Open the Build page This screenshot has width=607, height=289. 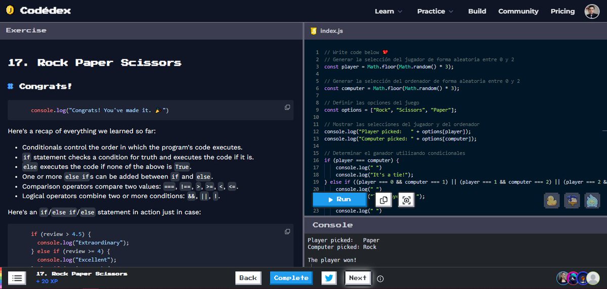point(477,11)
